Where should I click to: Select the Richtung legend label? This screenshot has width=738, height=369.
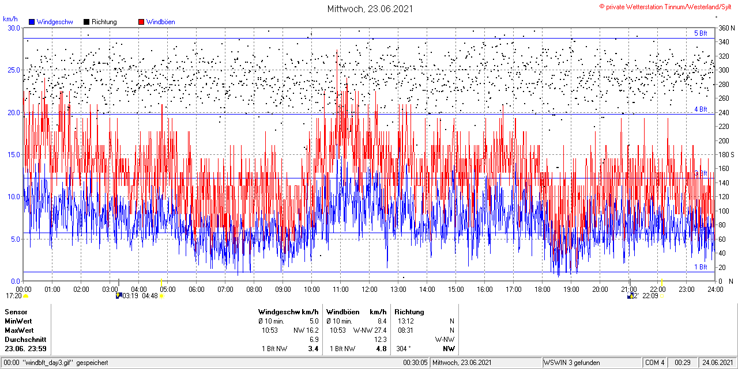tap(104, 22)
